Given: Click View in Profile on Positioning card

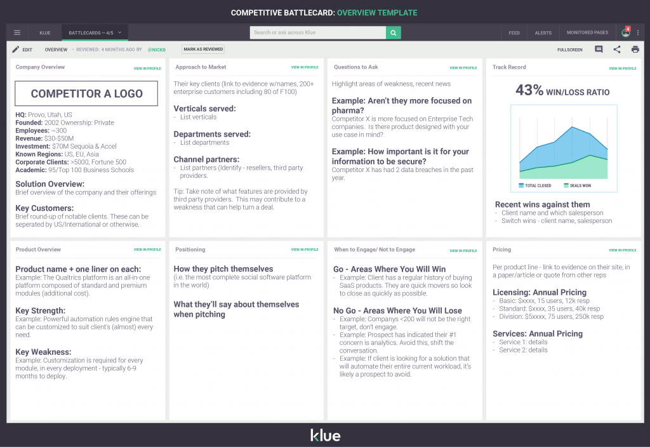Looking at the screenshot, I should click(x=305, y=250).
